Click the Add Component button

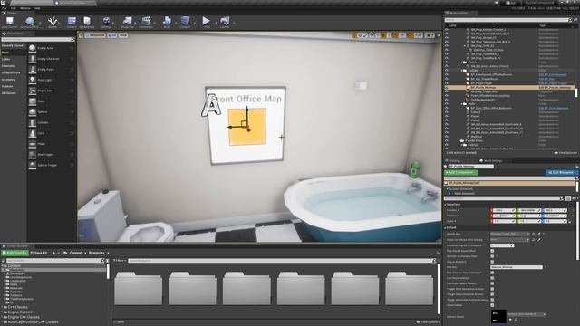[x=461, y=173]
